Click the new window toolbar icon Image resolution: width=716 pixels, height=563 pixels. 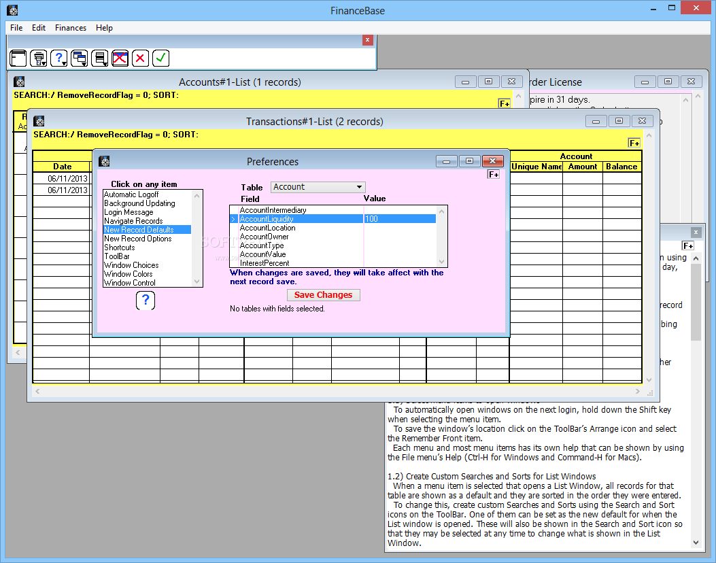point(18,58)
